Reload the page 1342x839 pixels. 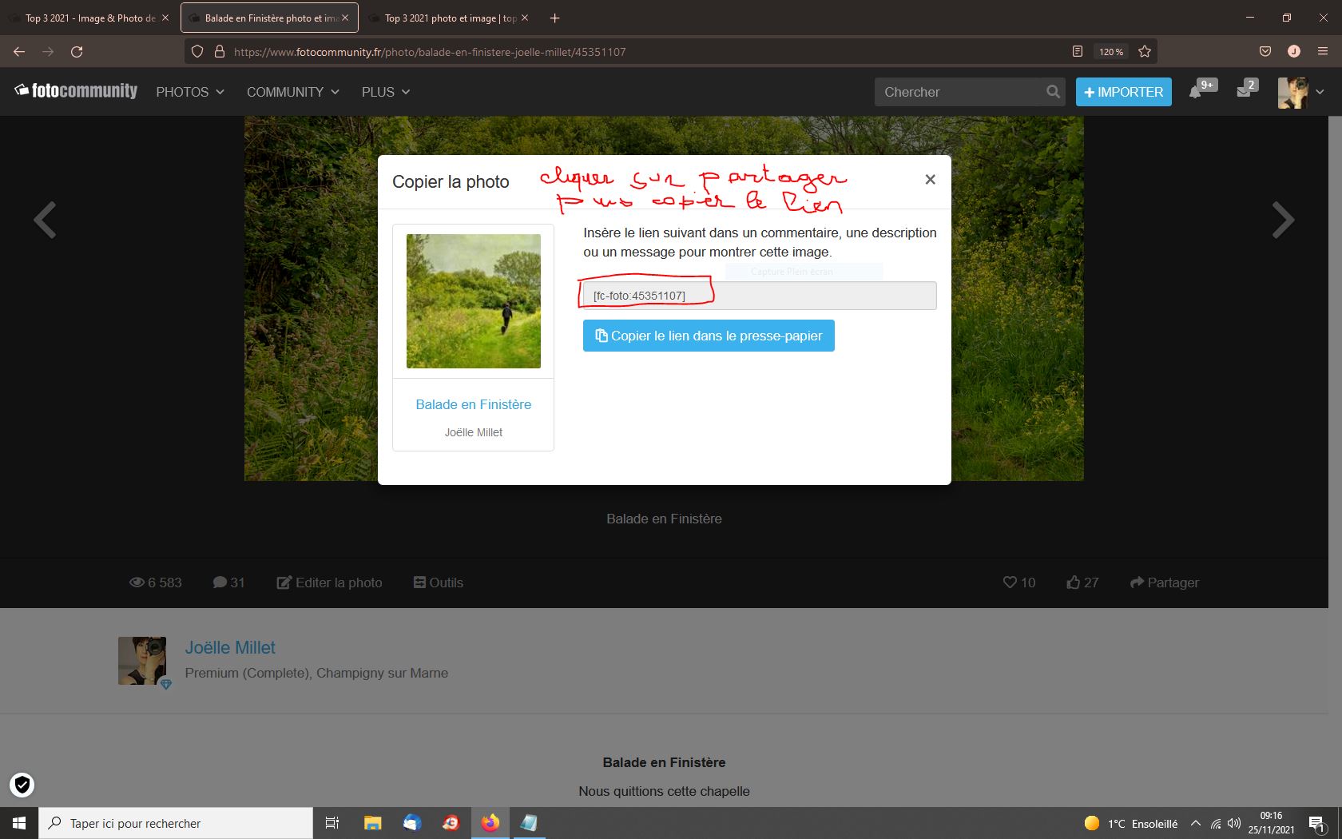77,51
